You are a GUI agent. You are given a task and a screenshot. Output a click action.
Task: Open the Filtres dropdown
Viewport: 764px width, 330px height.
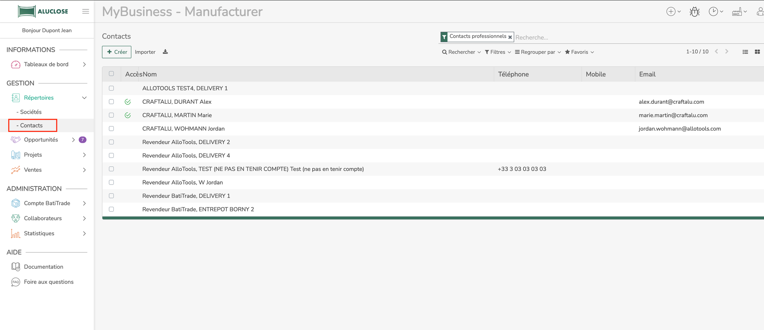pos(497,52)
